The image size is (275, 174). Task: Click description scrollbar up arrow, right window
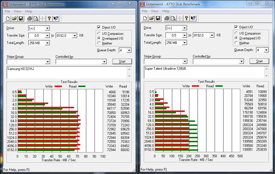[x=266, y=69]
